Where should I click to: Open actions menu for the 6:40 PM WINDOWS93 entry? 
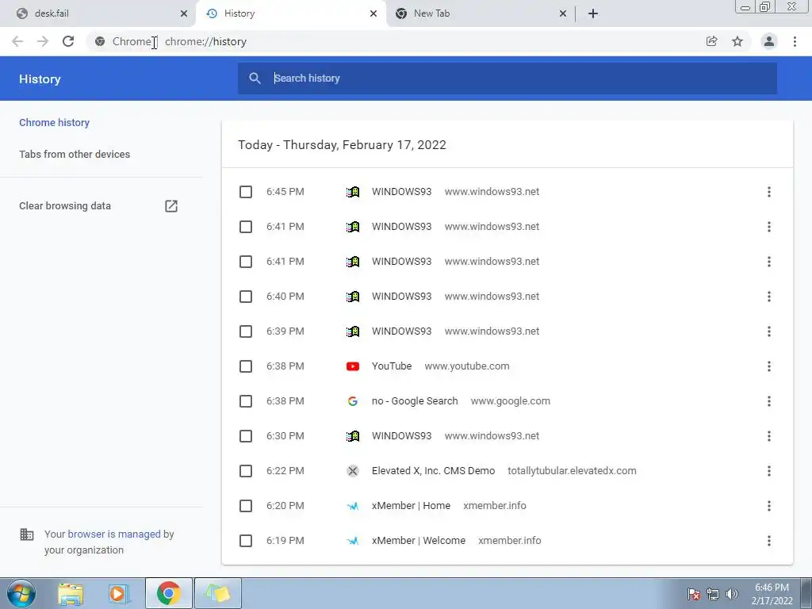(769, 297)
